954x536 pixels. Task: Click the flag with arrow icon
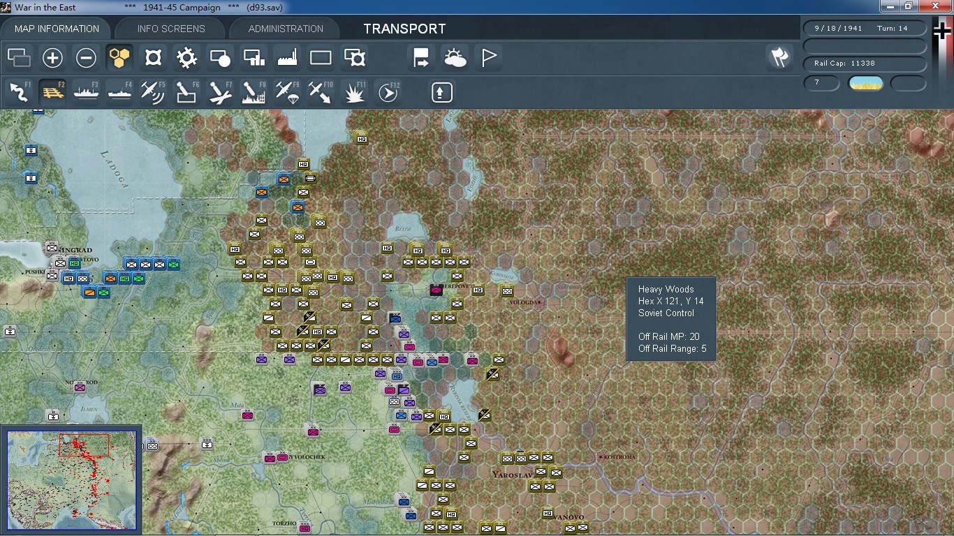421,57
